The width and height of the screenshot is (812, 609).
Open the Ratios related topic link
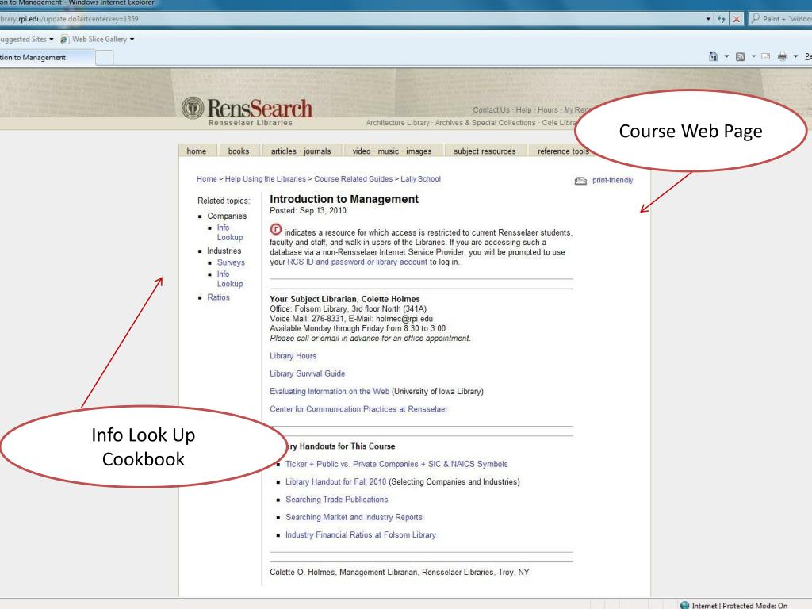pyautogui.click(x=218, y=297)
